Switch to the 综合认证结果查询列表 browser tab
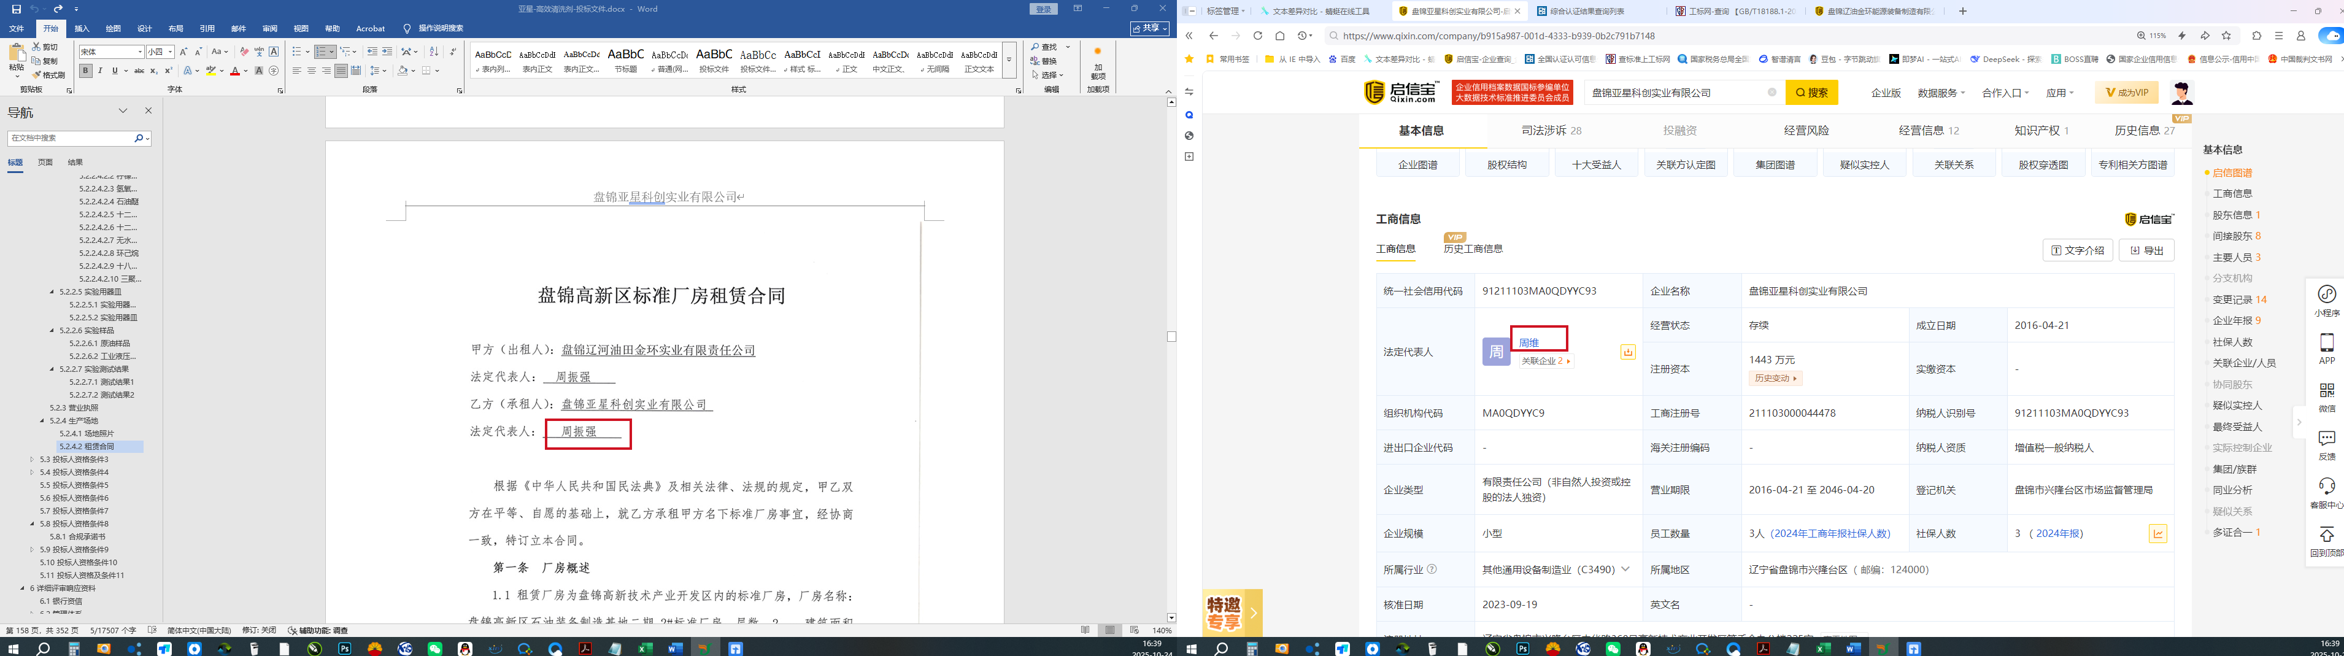 coord(1587,12)
